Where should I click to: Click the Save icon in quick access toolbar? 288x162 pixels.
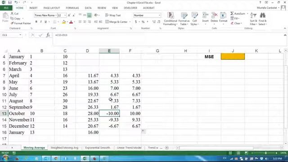10,2
